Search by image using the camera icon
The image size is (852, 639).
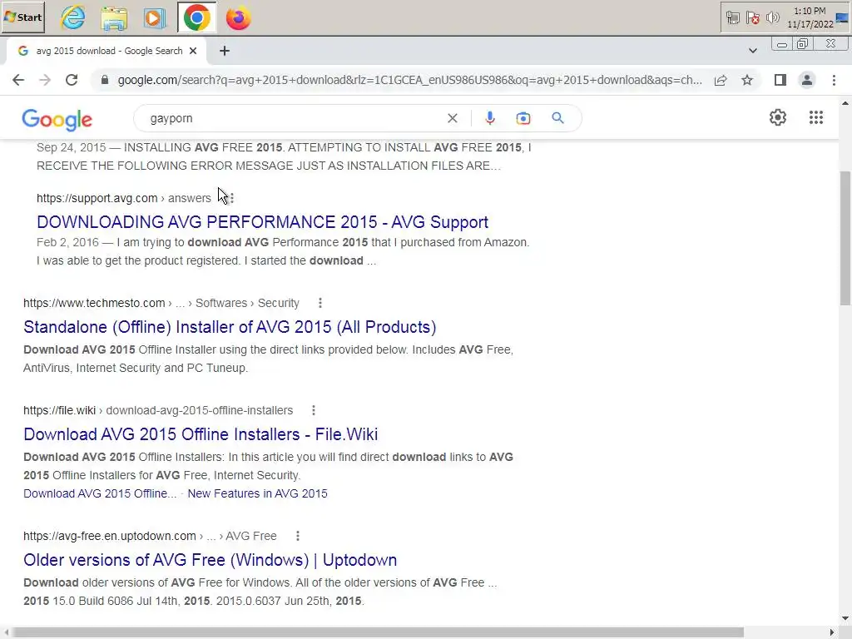(523, 118)
